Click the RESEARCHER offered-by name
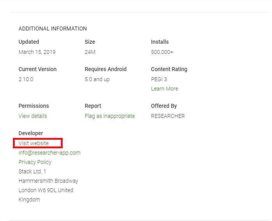Viewport: 272px width, 221px height. point(168,116)
